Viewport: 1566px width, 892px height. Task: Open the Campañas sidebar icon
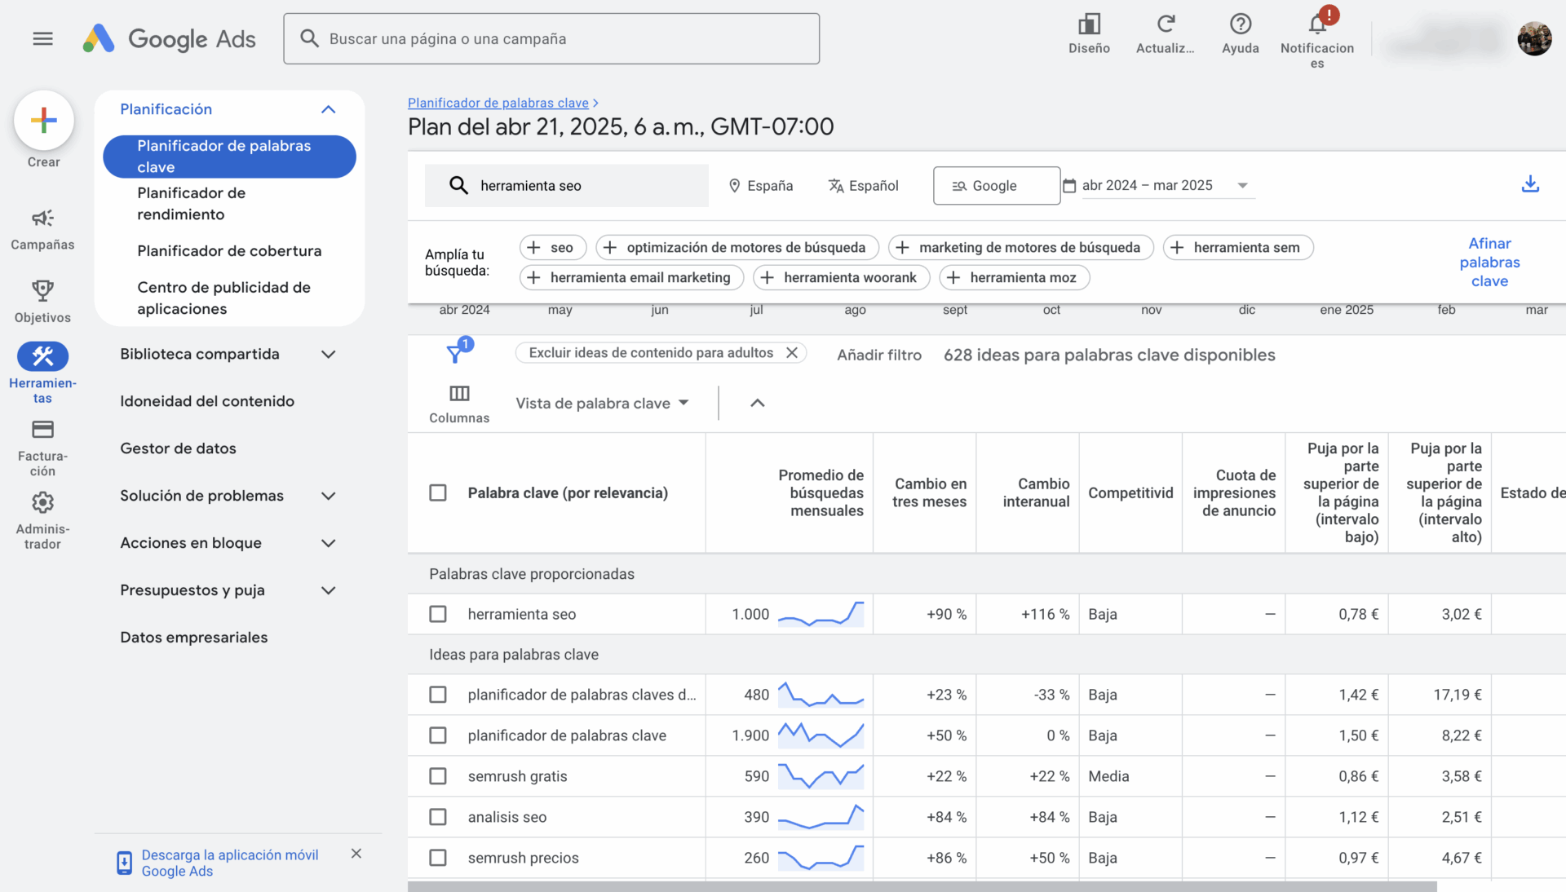(42, 219)
